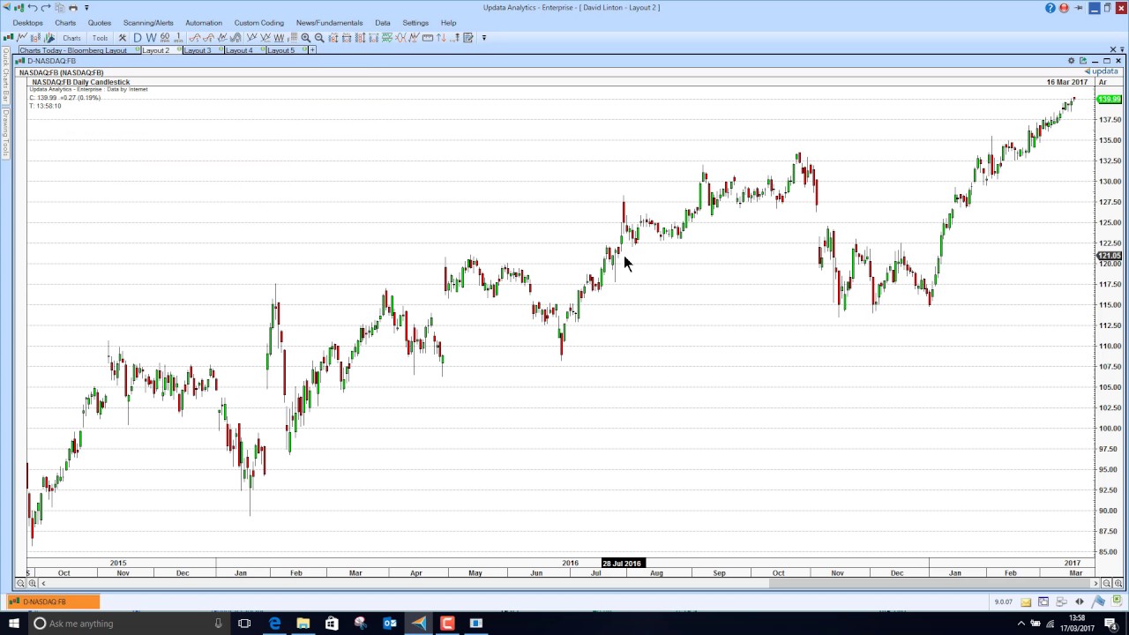Click the undo arrow in quick access bar
Screen dimensions: 1129x635
pyautogui.click(x=32, y=7)
